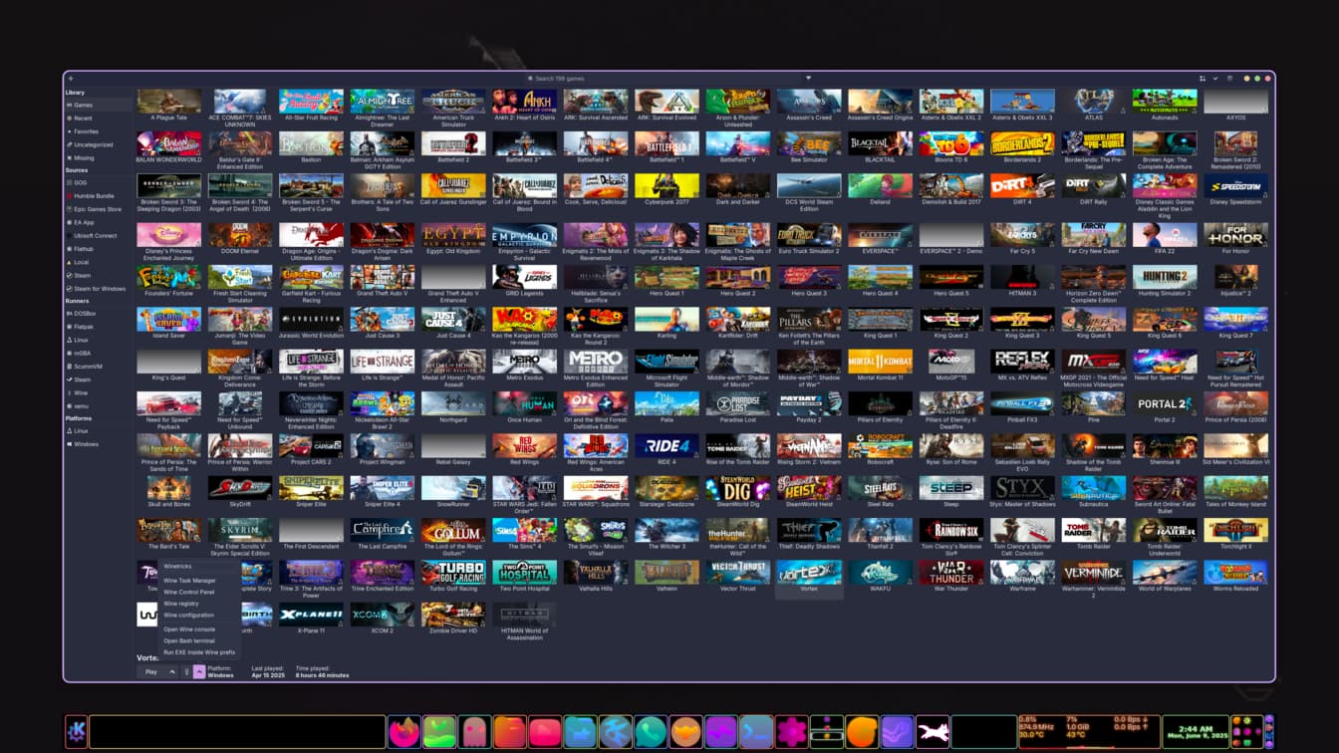This screenshot has width=1339, height=753.
Task: Click the DOSBox runner icon
Action: coord(69,314)
